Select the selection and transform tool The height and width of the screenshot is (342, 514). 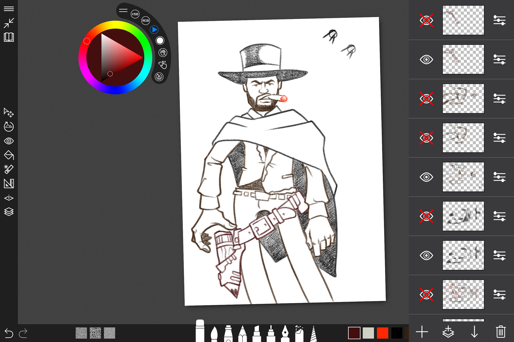tap(9, 112)
